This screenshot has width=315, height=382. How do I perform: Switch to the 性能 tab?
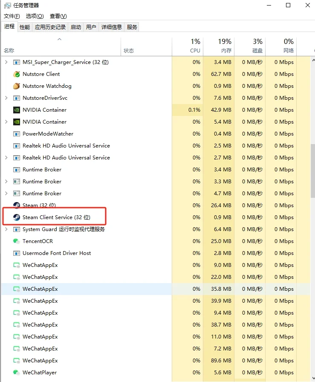click(x=25, y=27)
